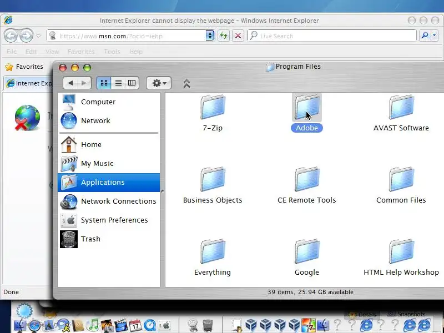
Task: Click the Internet Explorer forward button
Action: click(26, 36)
